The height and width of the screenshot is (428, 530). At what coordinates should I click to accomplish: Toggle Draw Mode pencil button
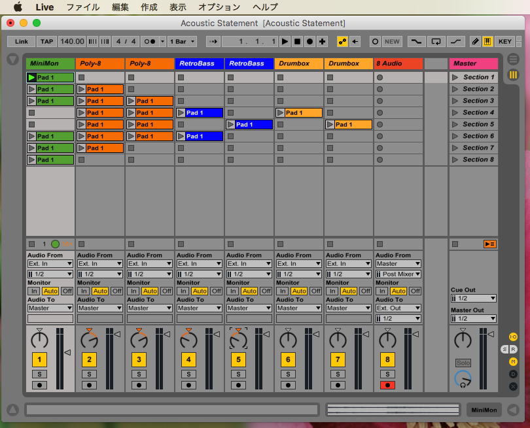pyautogui.click(x=475, y=42)
